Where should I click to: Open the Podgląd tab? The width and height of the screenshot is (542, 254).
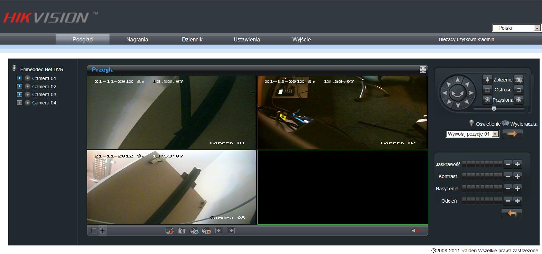tap(82, 39)
